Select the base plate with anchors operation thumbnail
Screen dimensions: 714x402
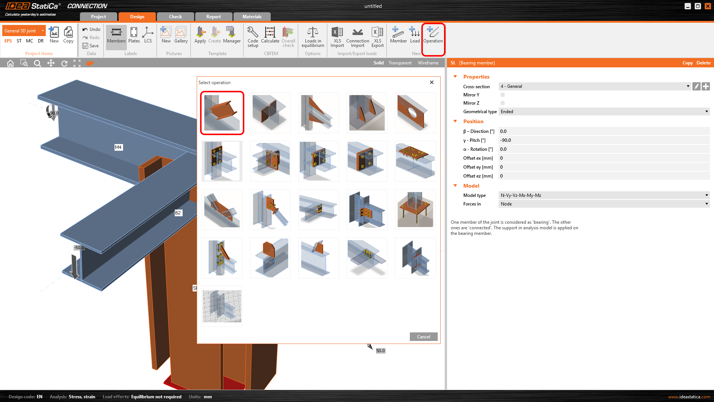click(415, 209)
